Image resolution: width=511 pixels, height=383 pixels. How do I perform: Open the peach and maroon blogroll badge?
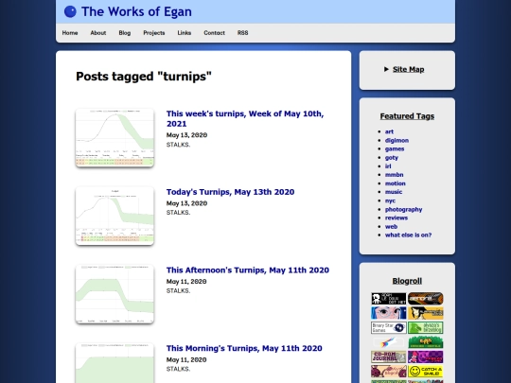[389, 371]
